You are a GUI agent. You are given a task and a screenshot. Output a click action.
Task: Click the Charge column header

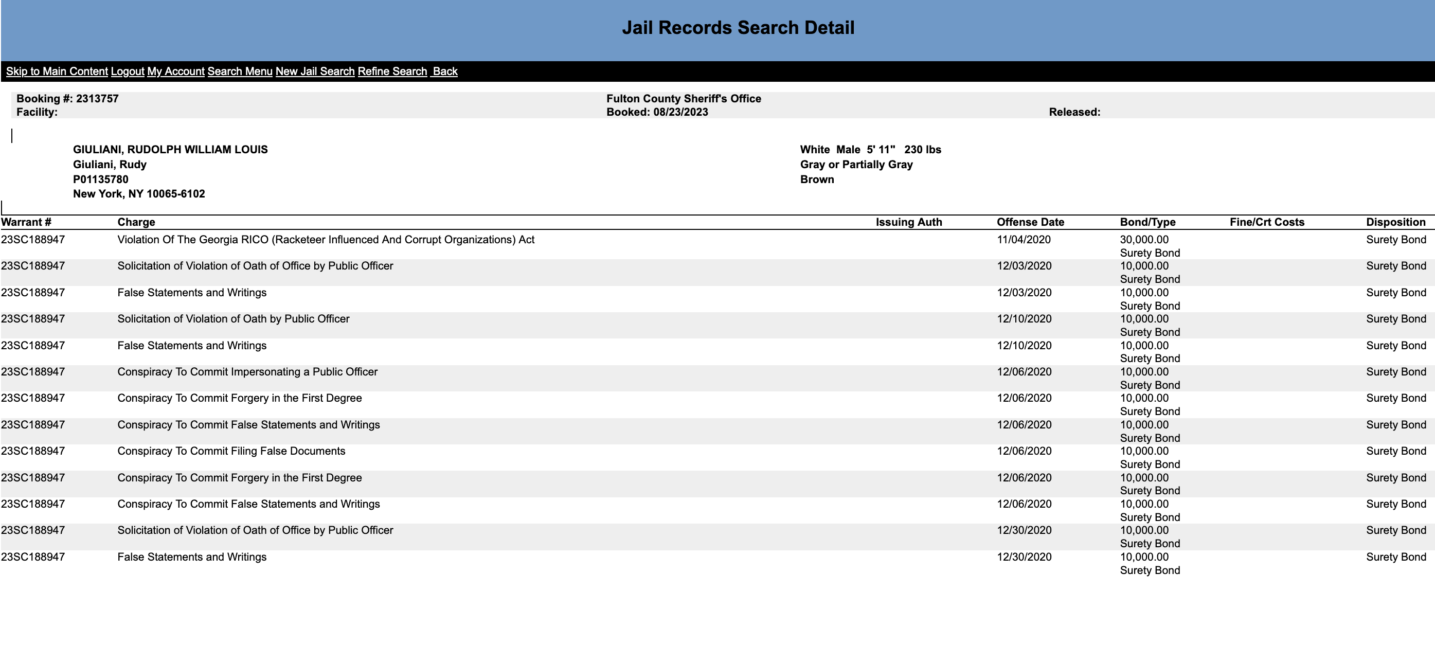coord(136,222)
